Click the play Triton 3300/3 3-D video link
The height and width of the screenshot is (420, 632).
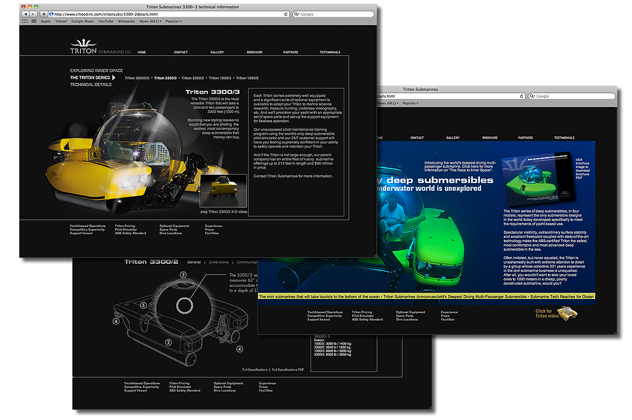point(224,212)
